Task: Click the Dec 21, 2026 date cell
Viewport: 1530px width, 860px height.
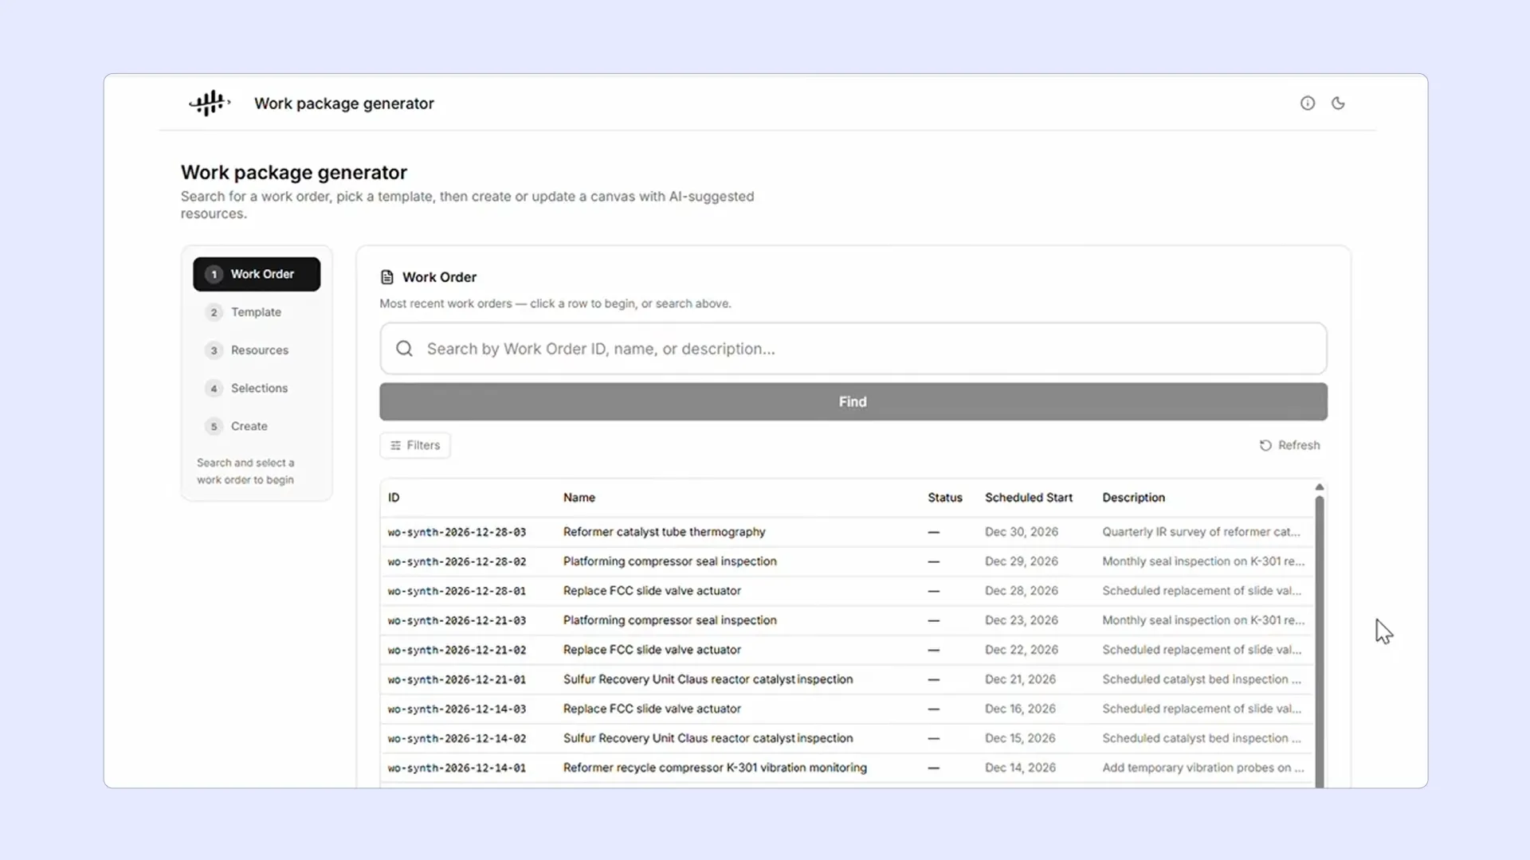Action: 1020,679
